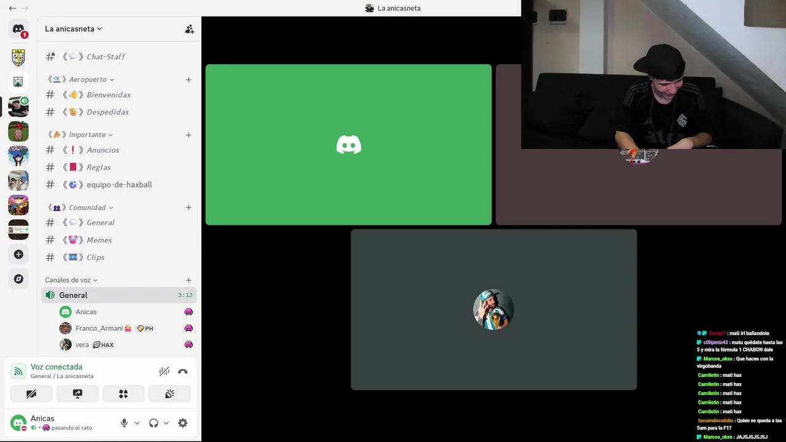Mute microphone toggle in user panel
Image resolution: width=786 pixels, height=442 pixels.
tap(124, 423)
